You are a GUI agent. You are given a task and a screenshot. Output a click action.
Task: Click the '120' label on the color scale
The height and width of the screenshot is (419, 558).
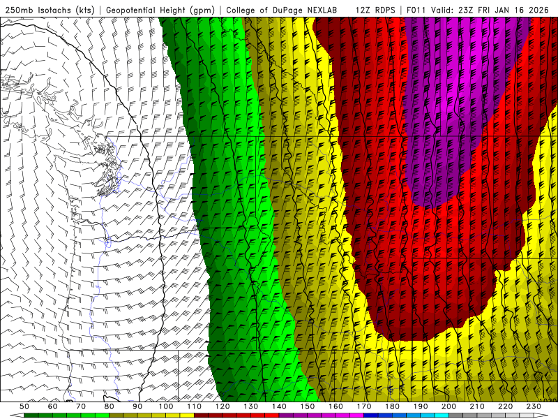pyautogui.click(x=223, y=406)
